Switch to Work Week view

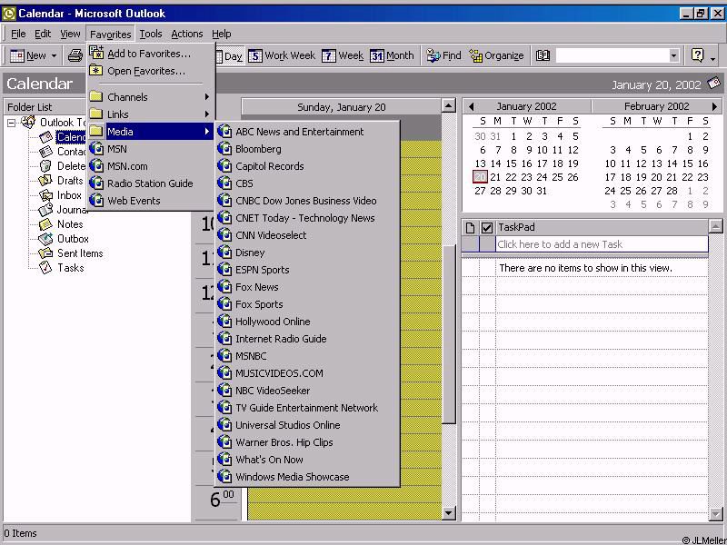[x=282, y=55]
